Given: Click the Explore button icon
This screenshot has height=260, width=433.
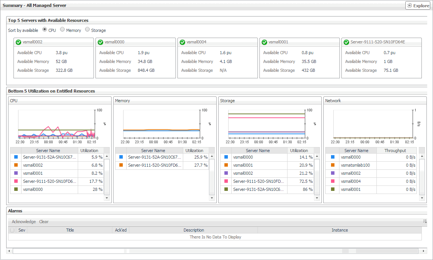Looking at the screenshot, I should click(x=410, y=6).
